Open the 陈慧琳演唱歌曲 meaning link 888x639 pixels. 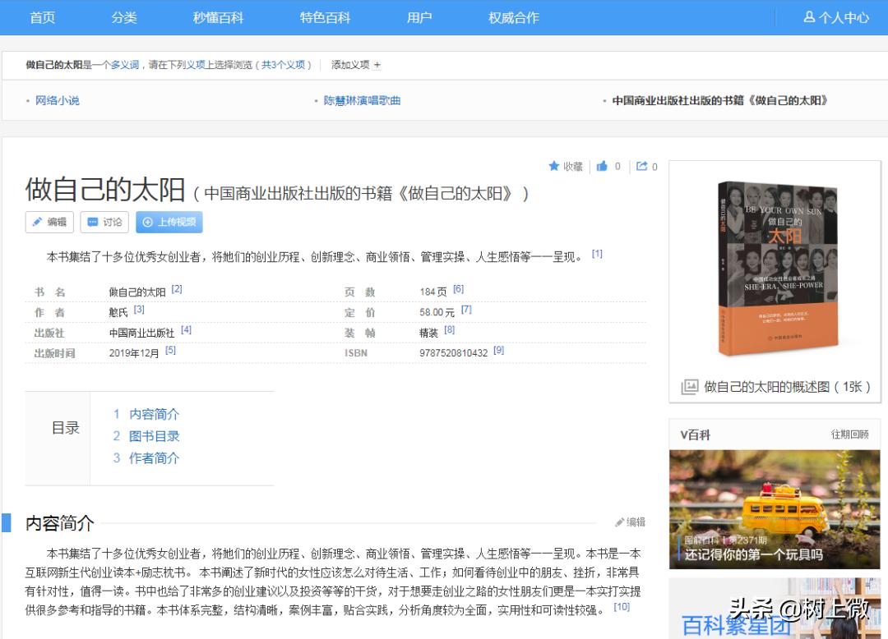click(x=362, y=100)
